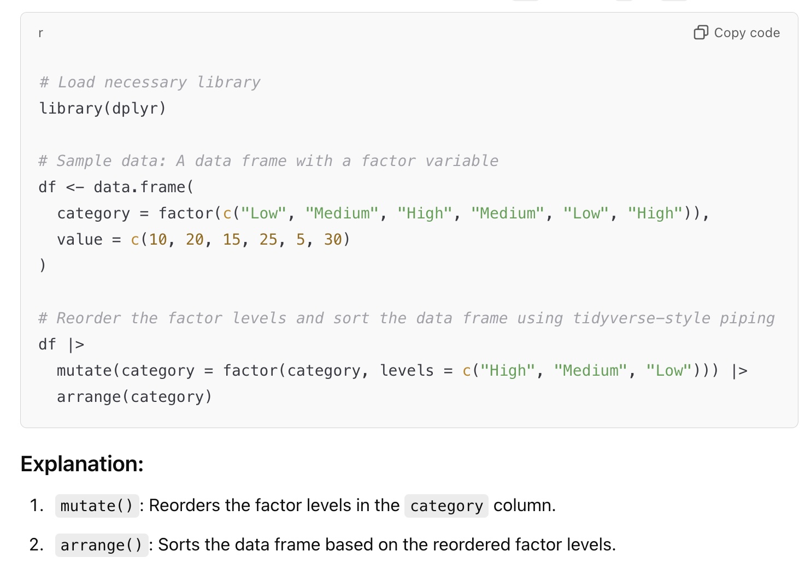The image size is (811, 569).
Task: Click the "df |>" pipe line
Action: click(x=61, y=345)
